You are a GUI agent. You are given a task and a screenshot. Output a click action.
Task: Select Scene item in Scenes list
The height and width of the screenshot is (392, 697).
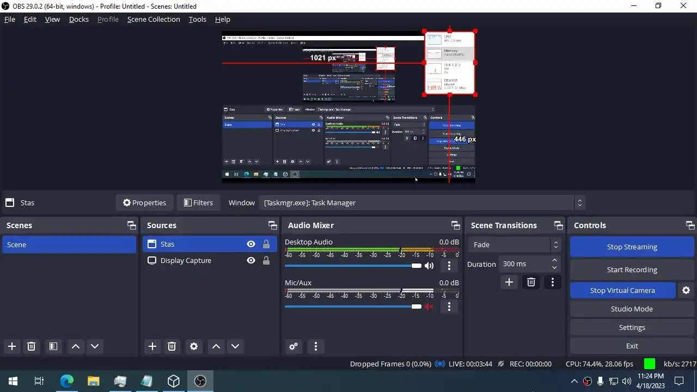[x=69, y=244]
